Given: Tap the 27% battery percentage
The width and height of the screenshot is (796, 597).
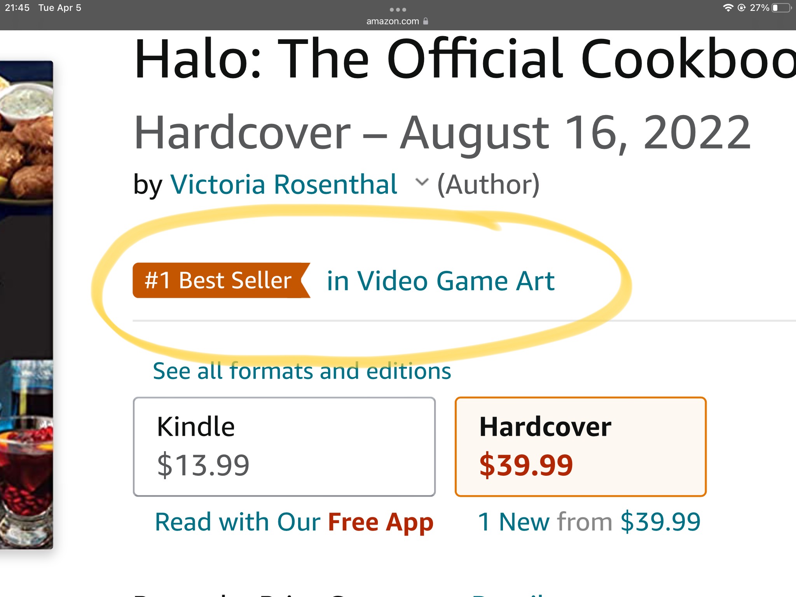Looking at the screenshot, I should [759, 8].
